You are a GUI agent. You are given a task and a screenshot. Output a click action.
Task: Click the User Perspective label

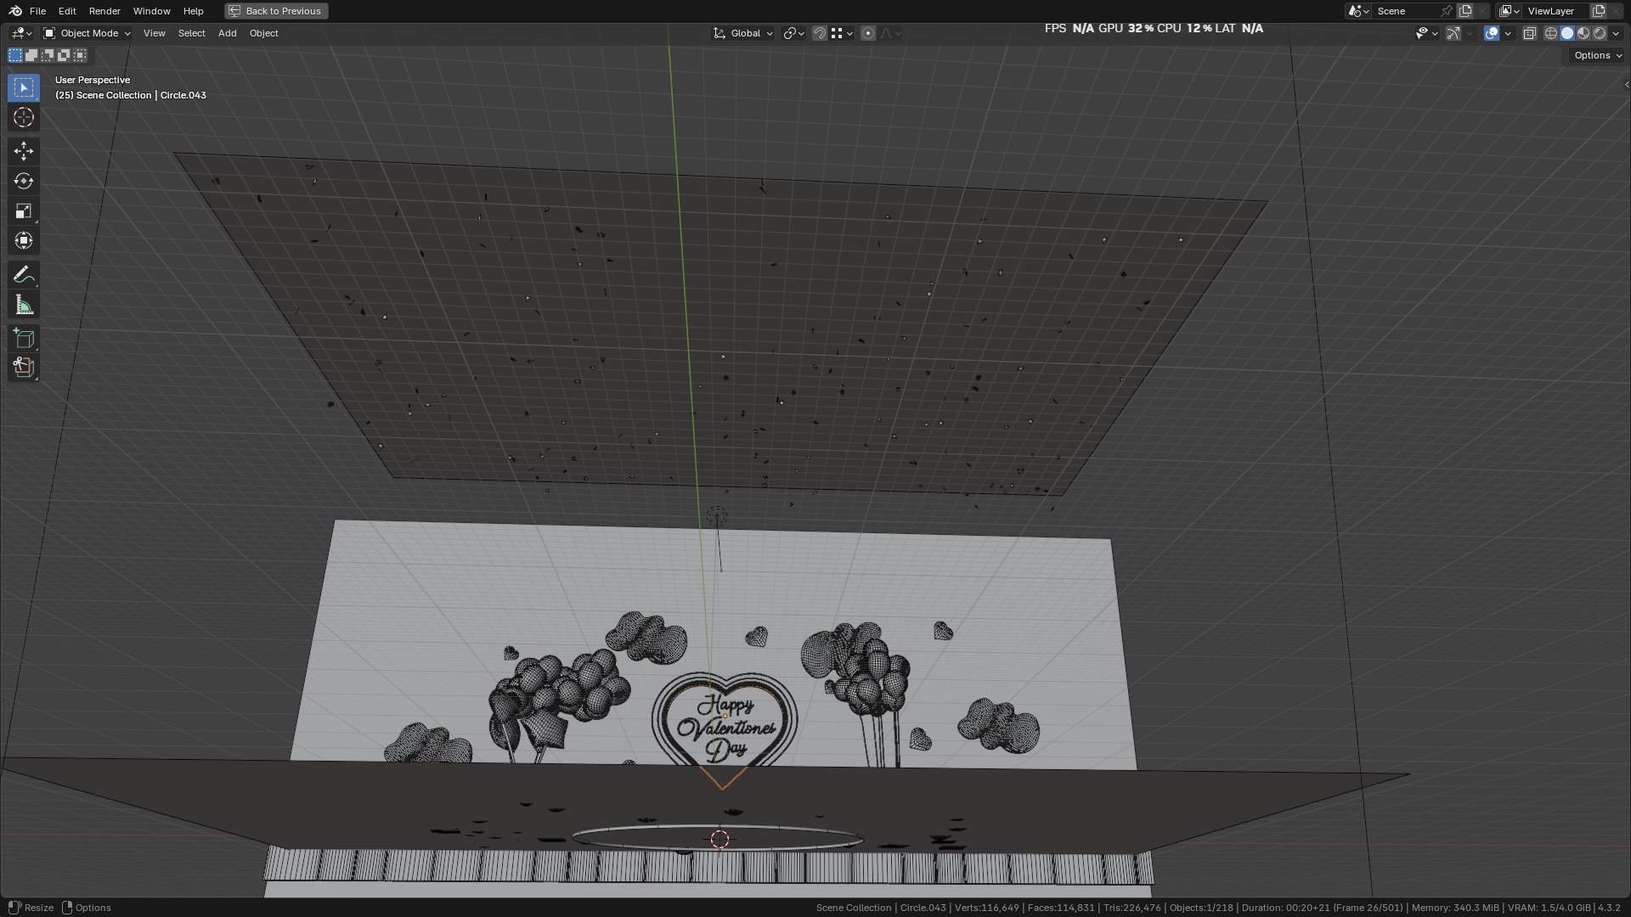pos(93,80)
